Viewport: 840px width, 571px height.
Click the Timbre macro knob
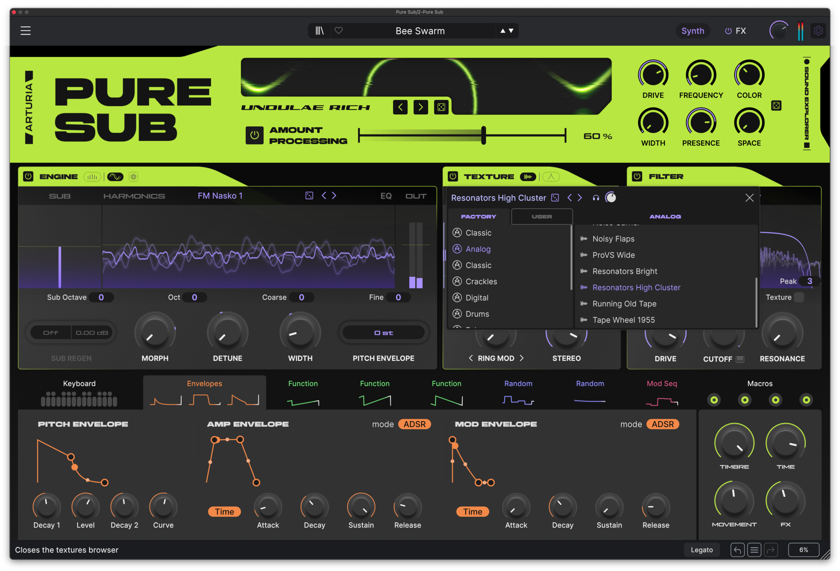coord(734,443)
